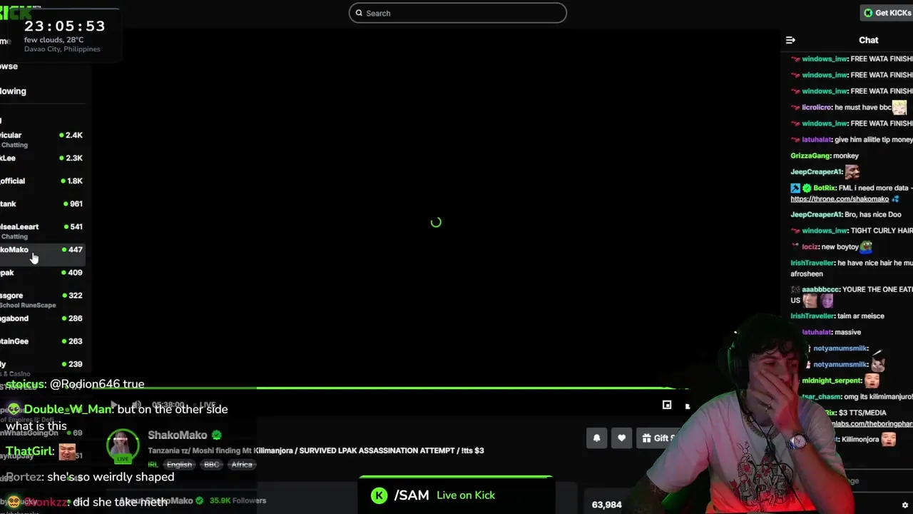Screen dimensions: 913x514
Task: Open the sidebar channel with 961 viewers
Action: 42,204
